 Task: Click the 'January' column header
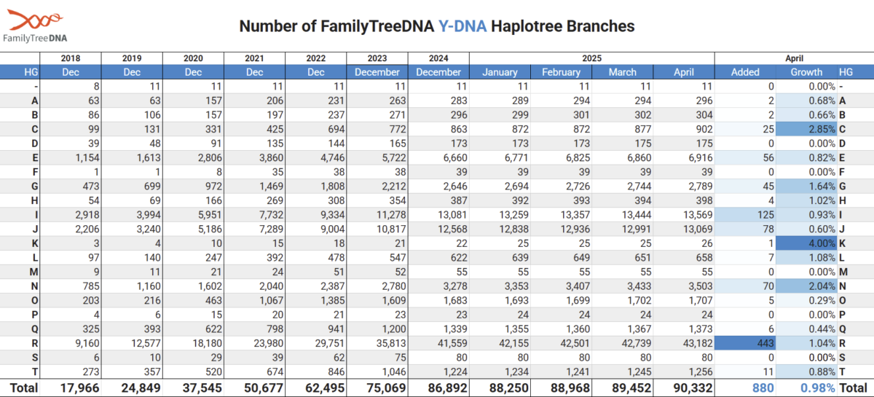pos(500,72)
